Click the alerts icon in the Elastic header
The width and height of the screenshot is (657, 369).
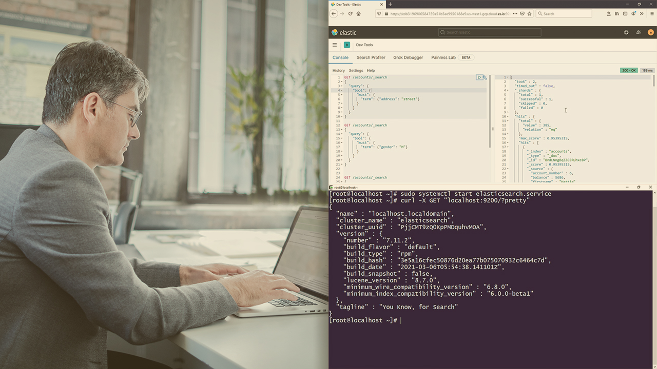click(639, 32)
